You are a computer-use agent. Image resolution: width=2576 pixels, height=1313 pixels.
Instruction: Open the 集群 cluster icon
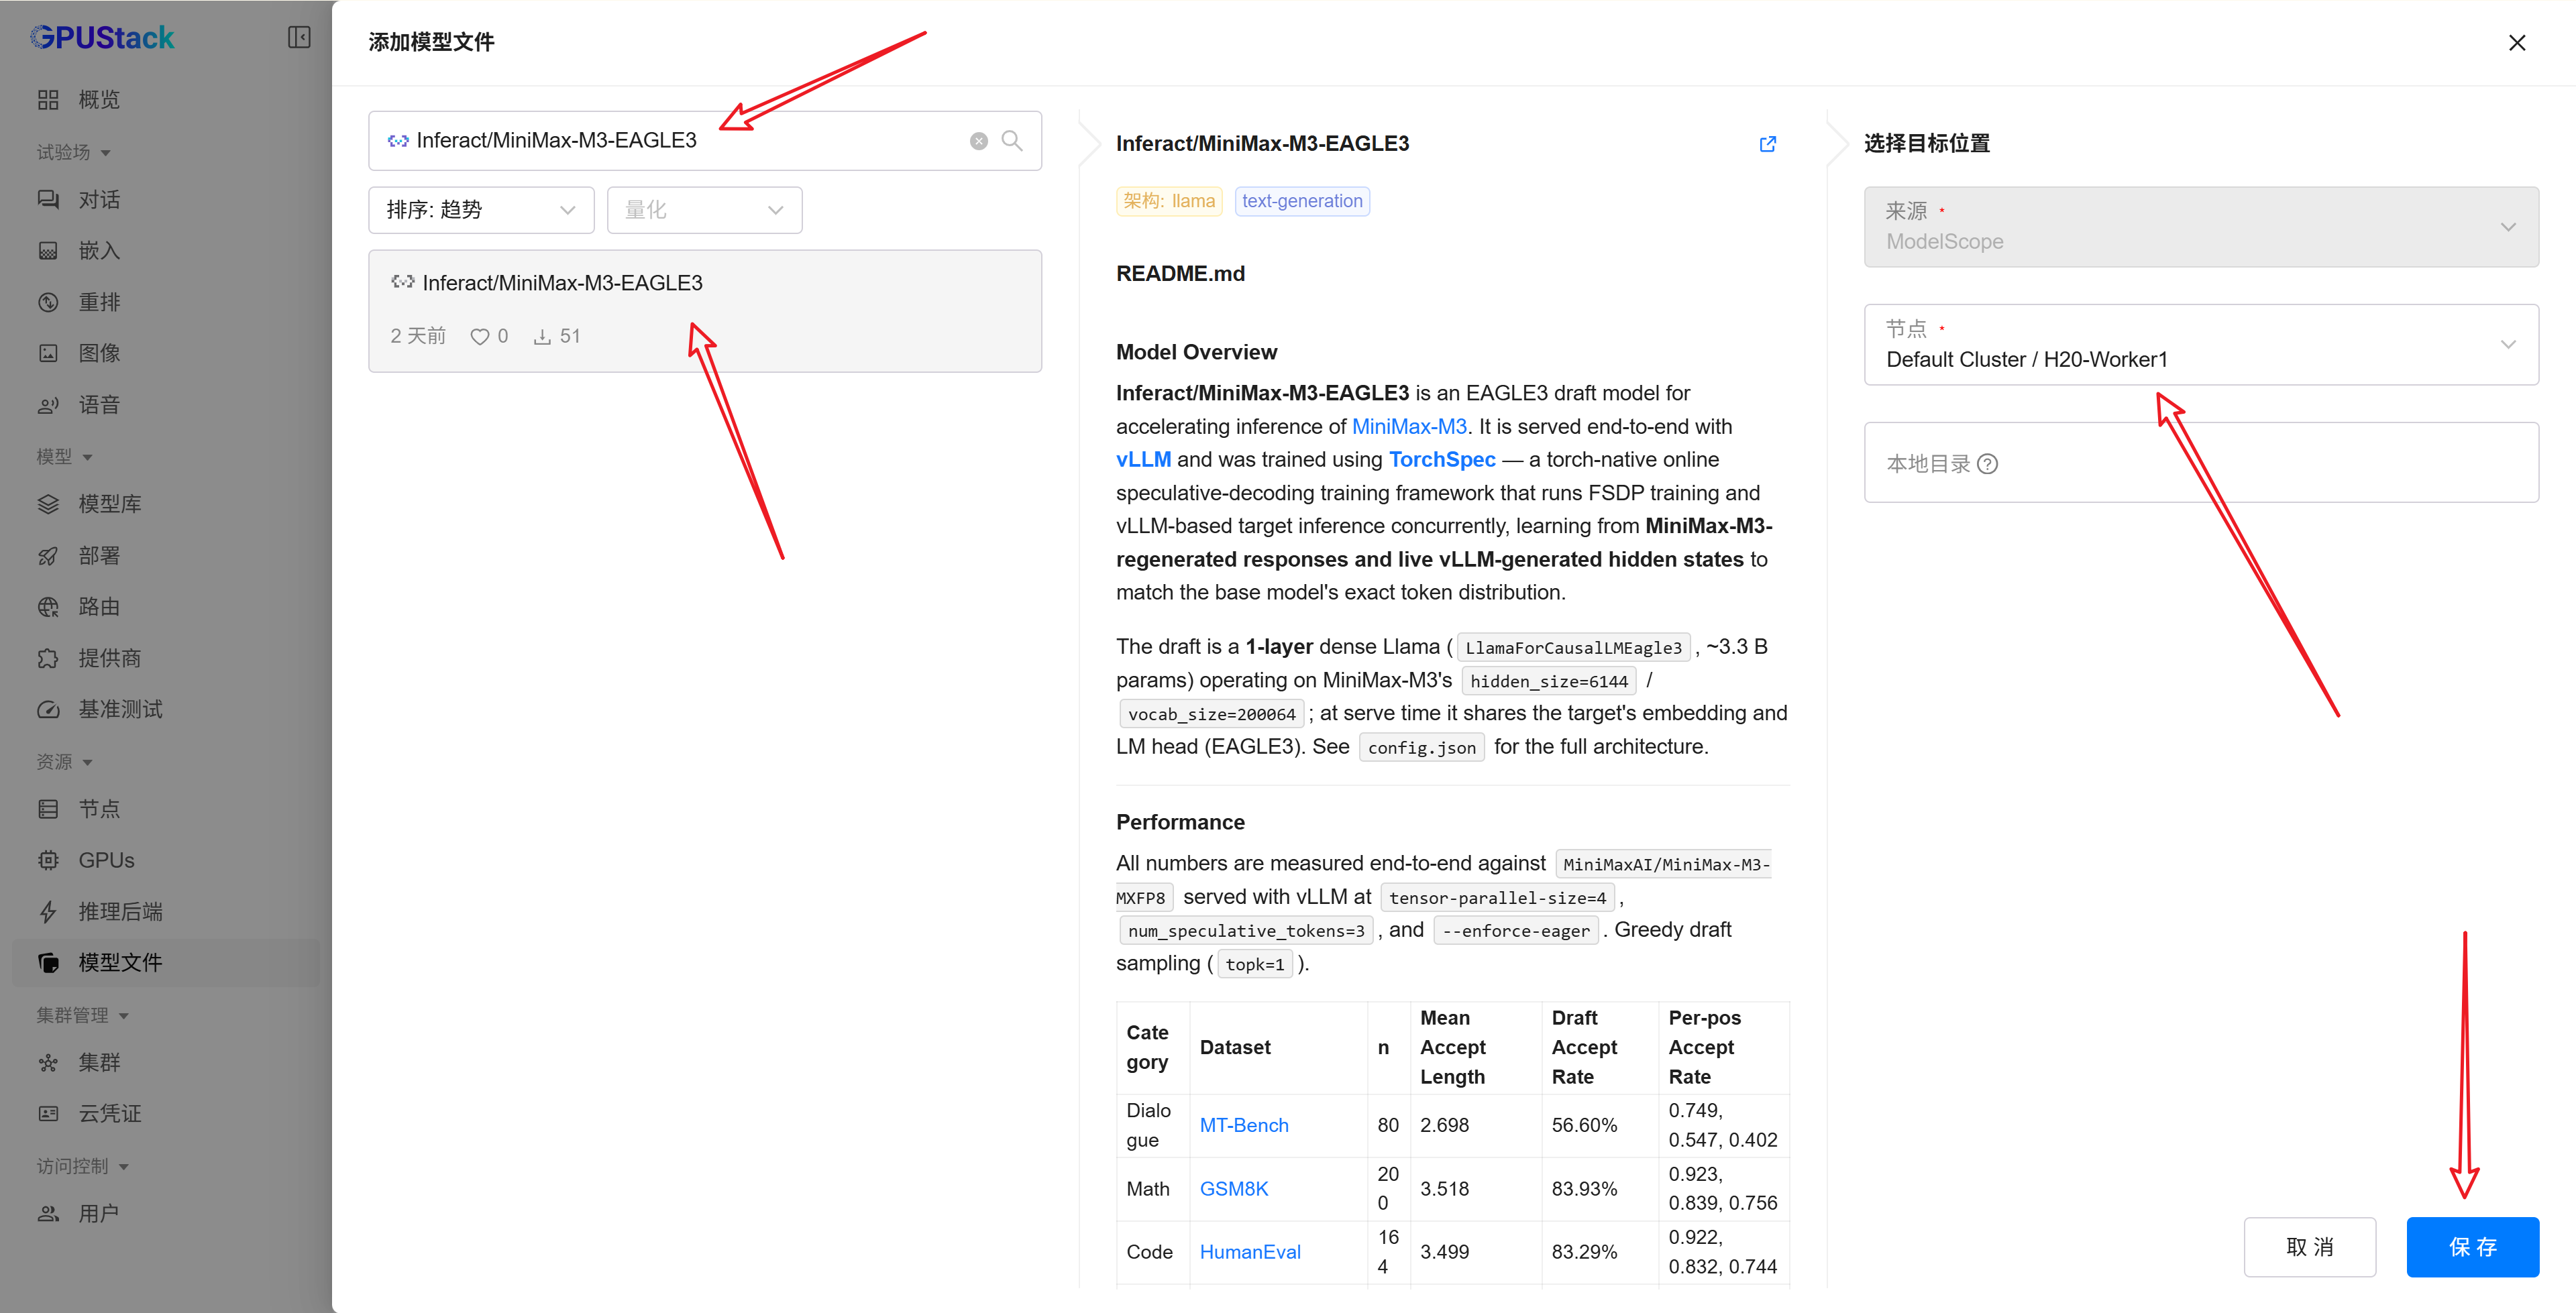pos(48,1062)
